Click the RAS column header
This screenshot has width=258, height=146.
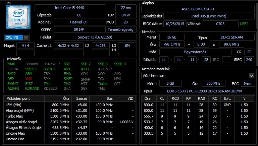pos(201,98)
